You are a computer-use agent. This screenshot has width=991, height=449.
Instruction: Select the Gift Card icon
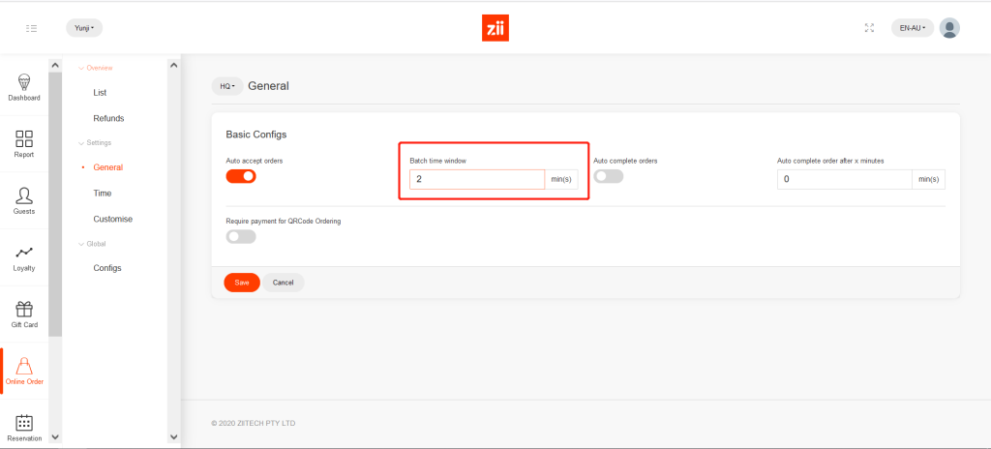point(24,310)
